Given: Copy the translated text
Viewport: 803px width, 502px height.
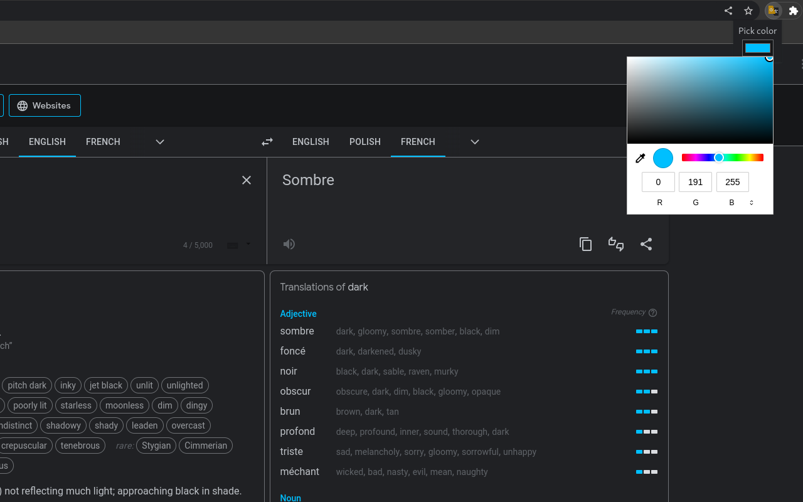Looking at the screenshot, I should [x=585, y=244].
